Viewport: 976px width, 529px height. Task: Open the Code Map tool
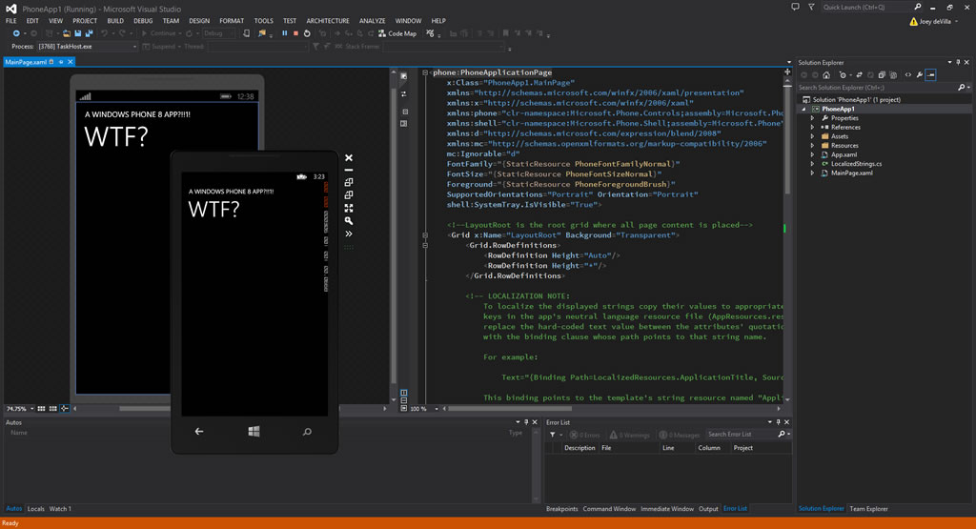tap(397, 33)
